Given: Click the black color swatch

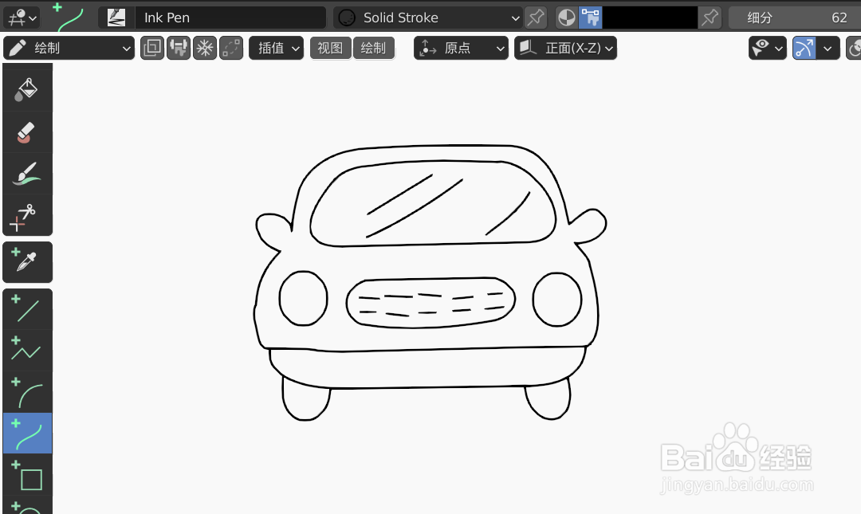Looking at the screenshot, I should [x=651, y=18].
